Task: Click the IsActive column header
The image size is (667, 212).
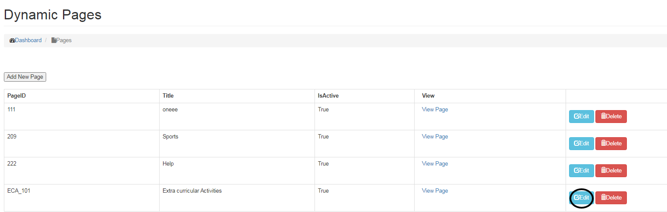Action: pos(328,96)
